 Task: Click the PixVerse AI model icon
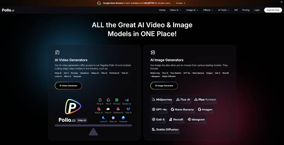118,109
